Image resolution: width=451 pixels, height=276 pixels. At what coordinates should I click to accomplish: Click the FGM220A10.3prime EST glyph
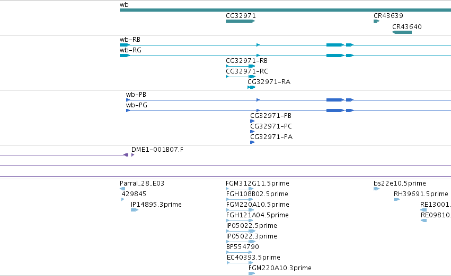point(252,273)
